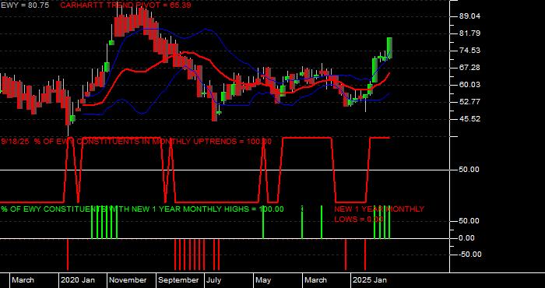The height and width of the screenshot is (288, 545).
Task: Click the EWY = 80.75 price label
Action: tap(25, 5)
